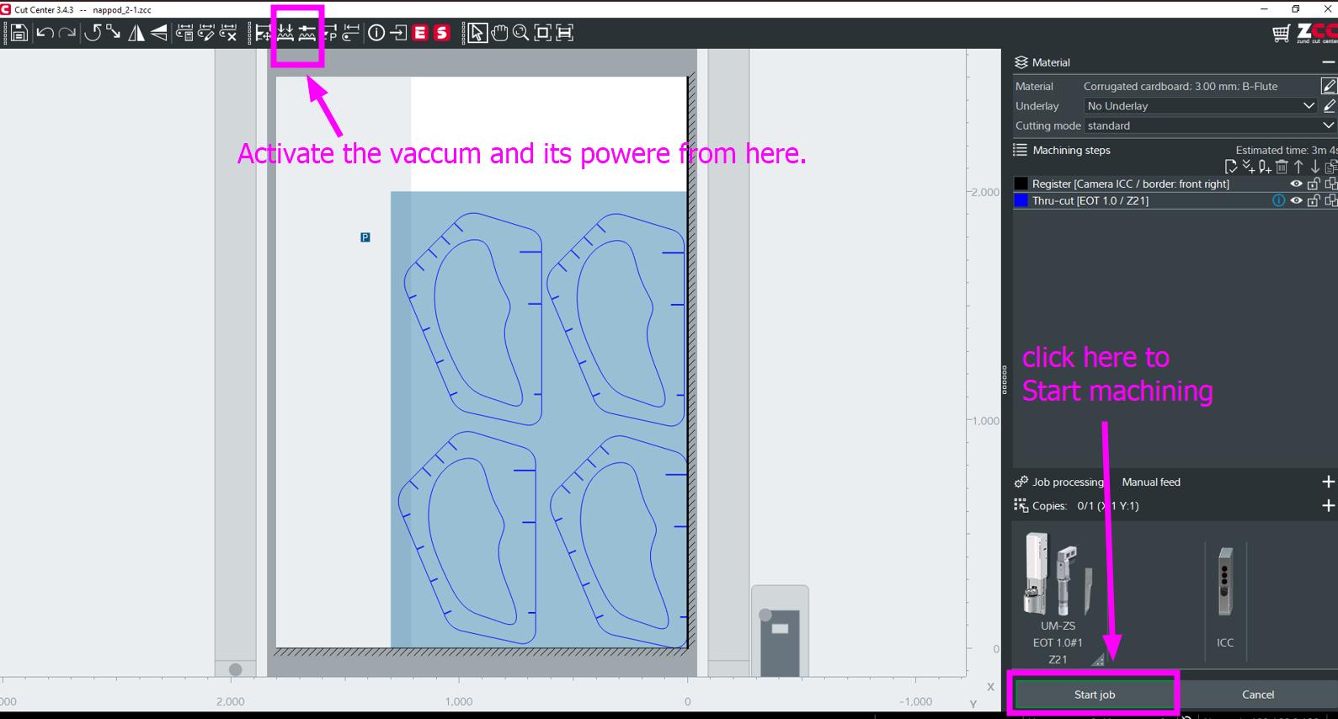Open the dimension calculator icon in toolbar
Image resolution: width=1338 pixels, height=719 pixels.
(184, 33)
